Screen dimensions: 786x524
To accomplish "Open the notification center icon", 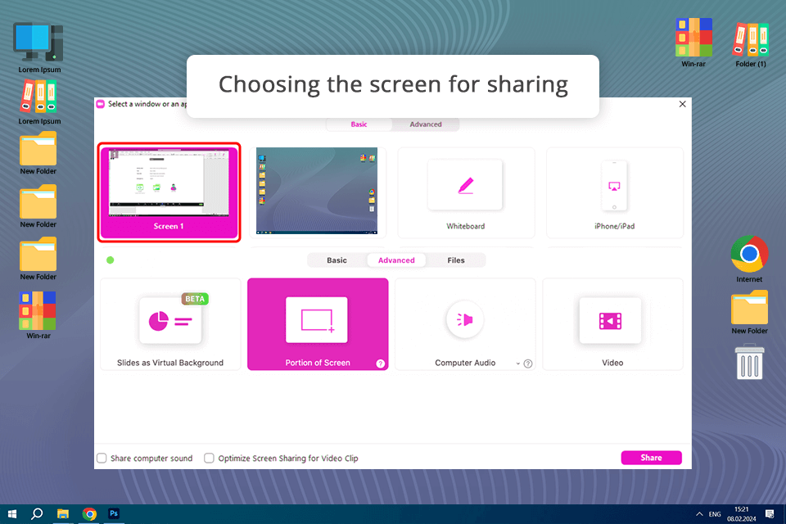I will (770, 514).
